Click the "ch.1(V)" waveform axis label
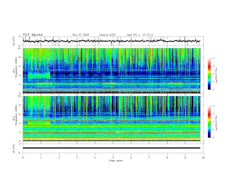This screenshot has height=177, width=229. pos(14,41)
